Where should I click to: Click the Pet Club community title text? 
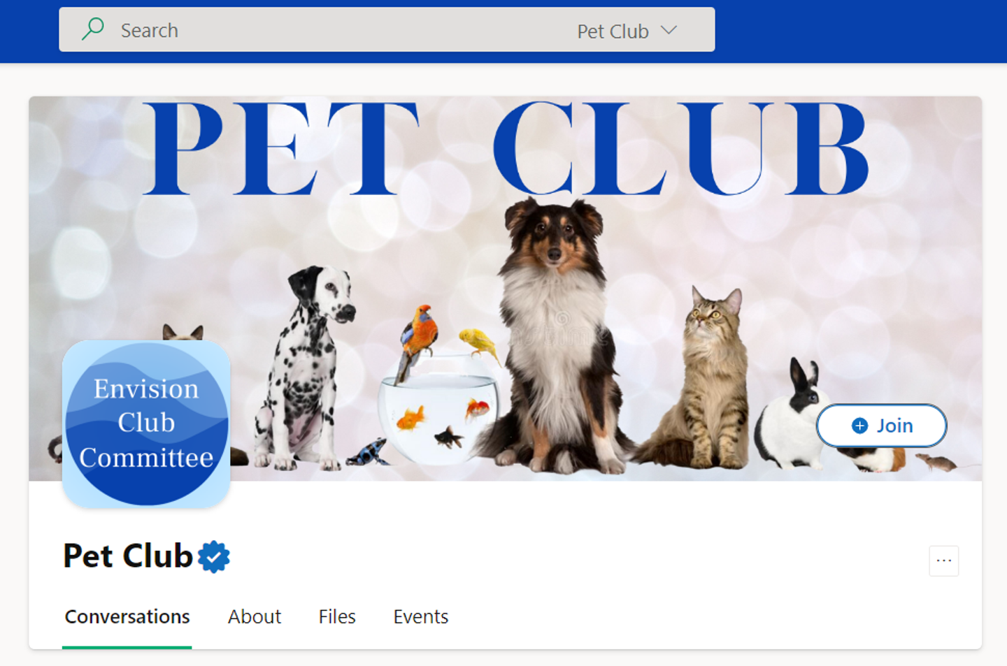pyautogui.click(x=128, y=556)
